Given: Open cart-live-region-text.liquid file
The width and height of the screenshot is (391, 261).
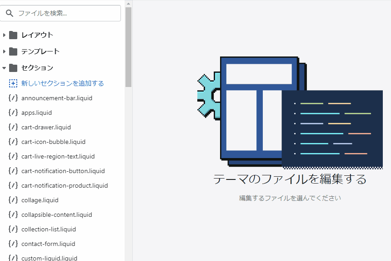Looking at the screenshot, I should [58, 156].
